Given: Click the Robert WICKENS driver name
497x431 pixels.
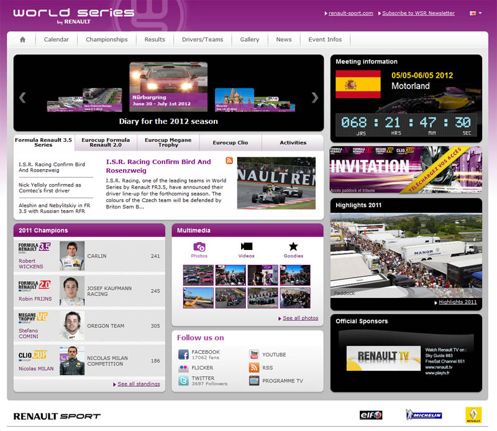Looking at the screenshot, I should coord(30,264).
